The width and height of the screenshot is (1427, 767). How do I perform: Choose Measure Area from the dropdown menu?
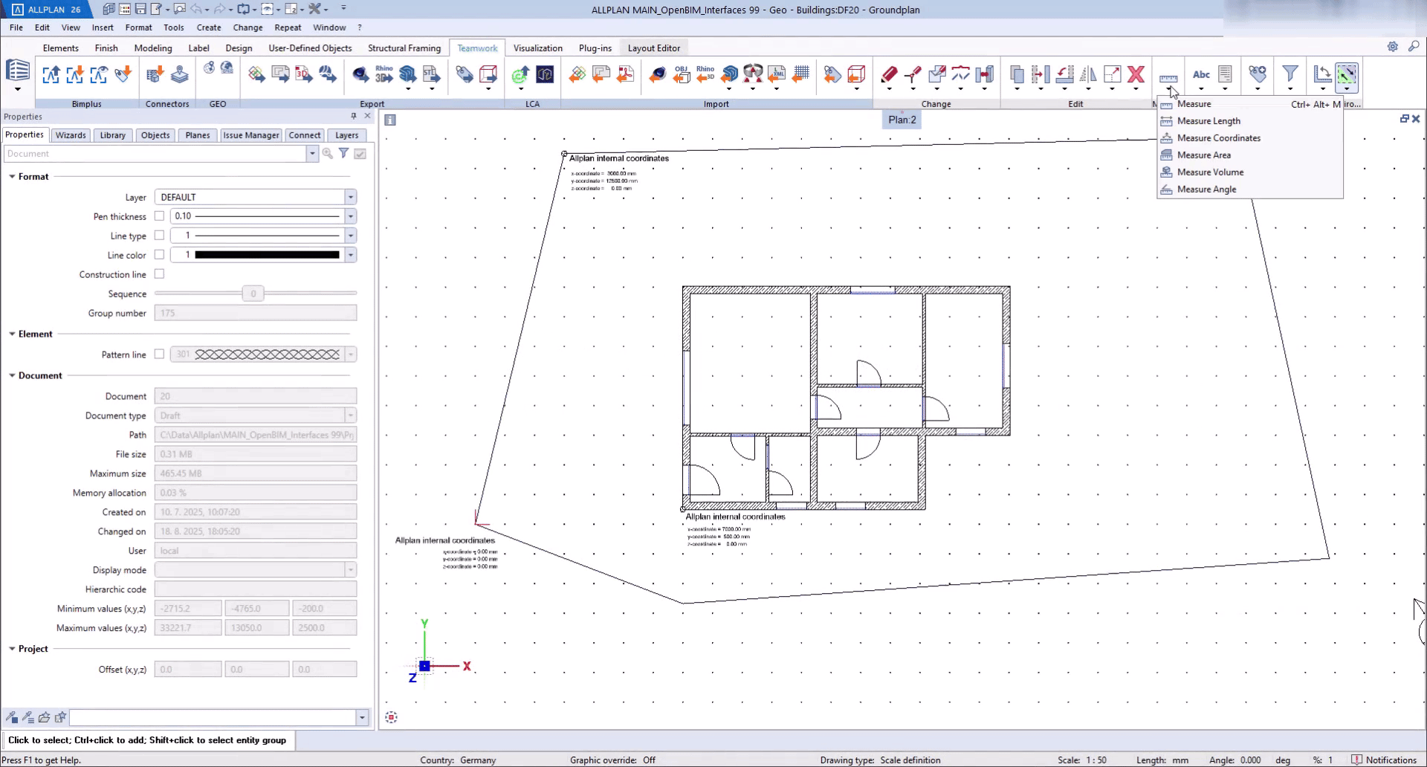(1203, 155)
